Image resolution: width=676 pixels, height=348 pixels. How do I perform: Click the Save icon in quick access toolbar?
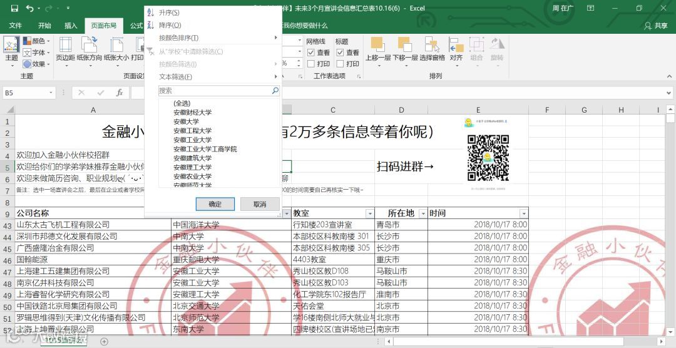click(14, 8)
